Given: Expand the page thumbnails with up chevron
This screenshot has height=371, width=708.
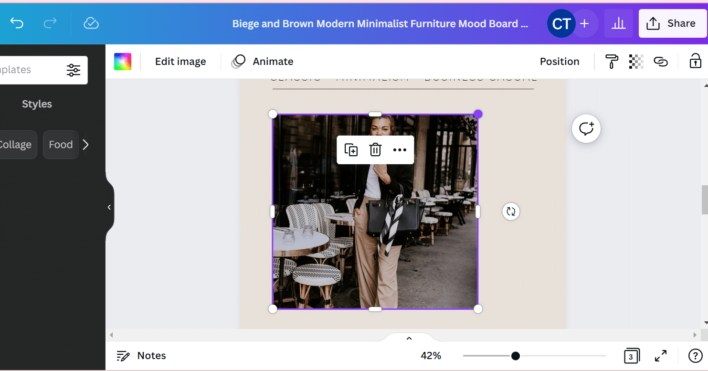Looking at the screenshot, I should (x=409, y=338).
